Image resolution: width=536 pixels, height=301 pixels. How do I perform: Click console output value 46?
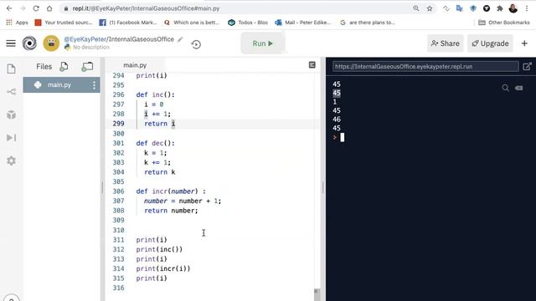click(x=337, y=120)
